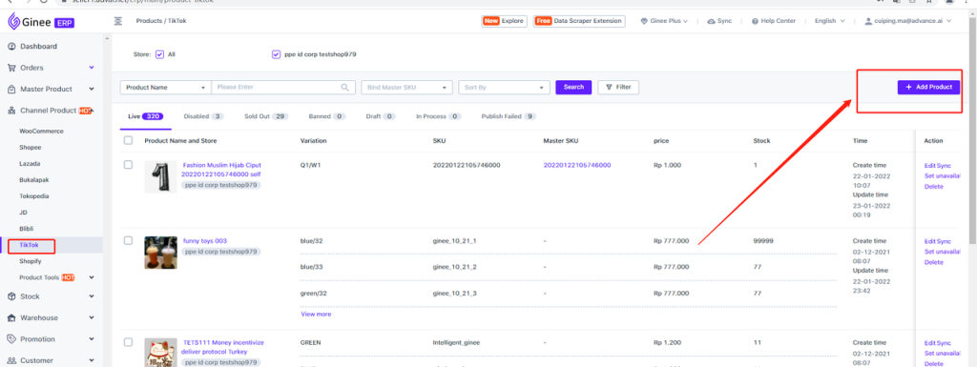977x367 pixels.
Task: Click the Customer people icon
Action: pyautogui.click(x=11, y=360)
